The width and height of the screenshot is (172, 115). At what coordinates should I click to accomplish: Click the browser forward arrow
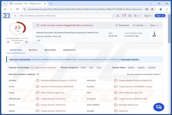pyautogui.click(x=11, y=9)
